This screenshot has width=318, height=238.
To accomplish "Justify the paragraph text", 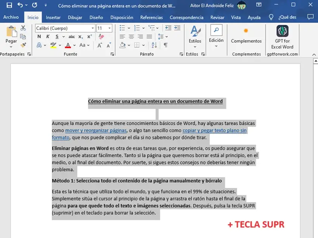I will click(149, 36).
